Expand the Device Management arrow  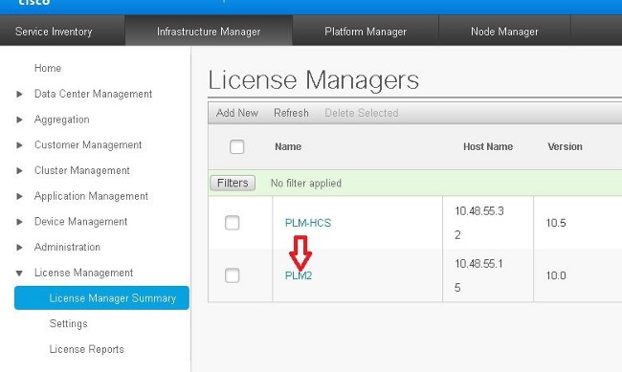click(19, 222)
